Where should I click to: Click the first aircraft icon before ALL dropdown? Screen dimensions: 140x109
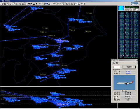(67, 4)
